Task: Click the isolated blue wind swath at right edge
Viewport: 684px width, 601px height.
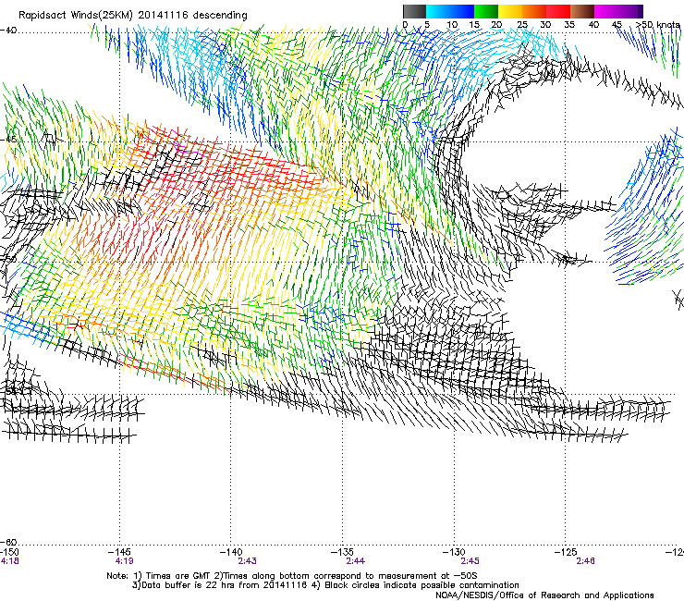Action: (645, 207)
